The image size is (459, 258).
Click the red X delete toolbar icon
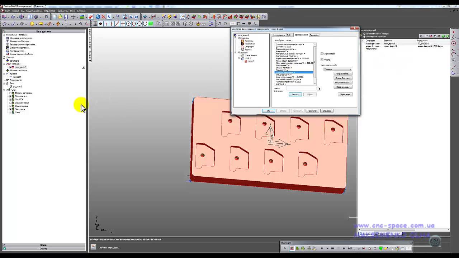coord(103,17)
